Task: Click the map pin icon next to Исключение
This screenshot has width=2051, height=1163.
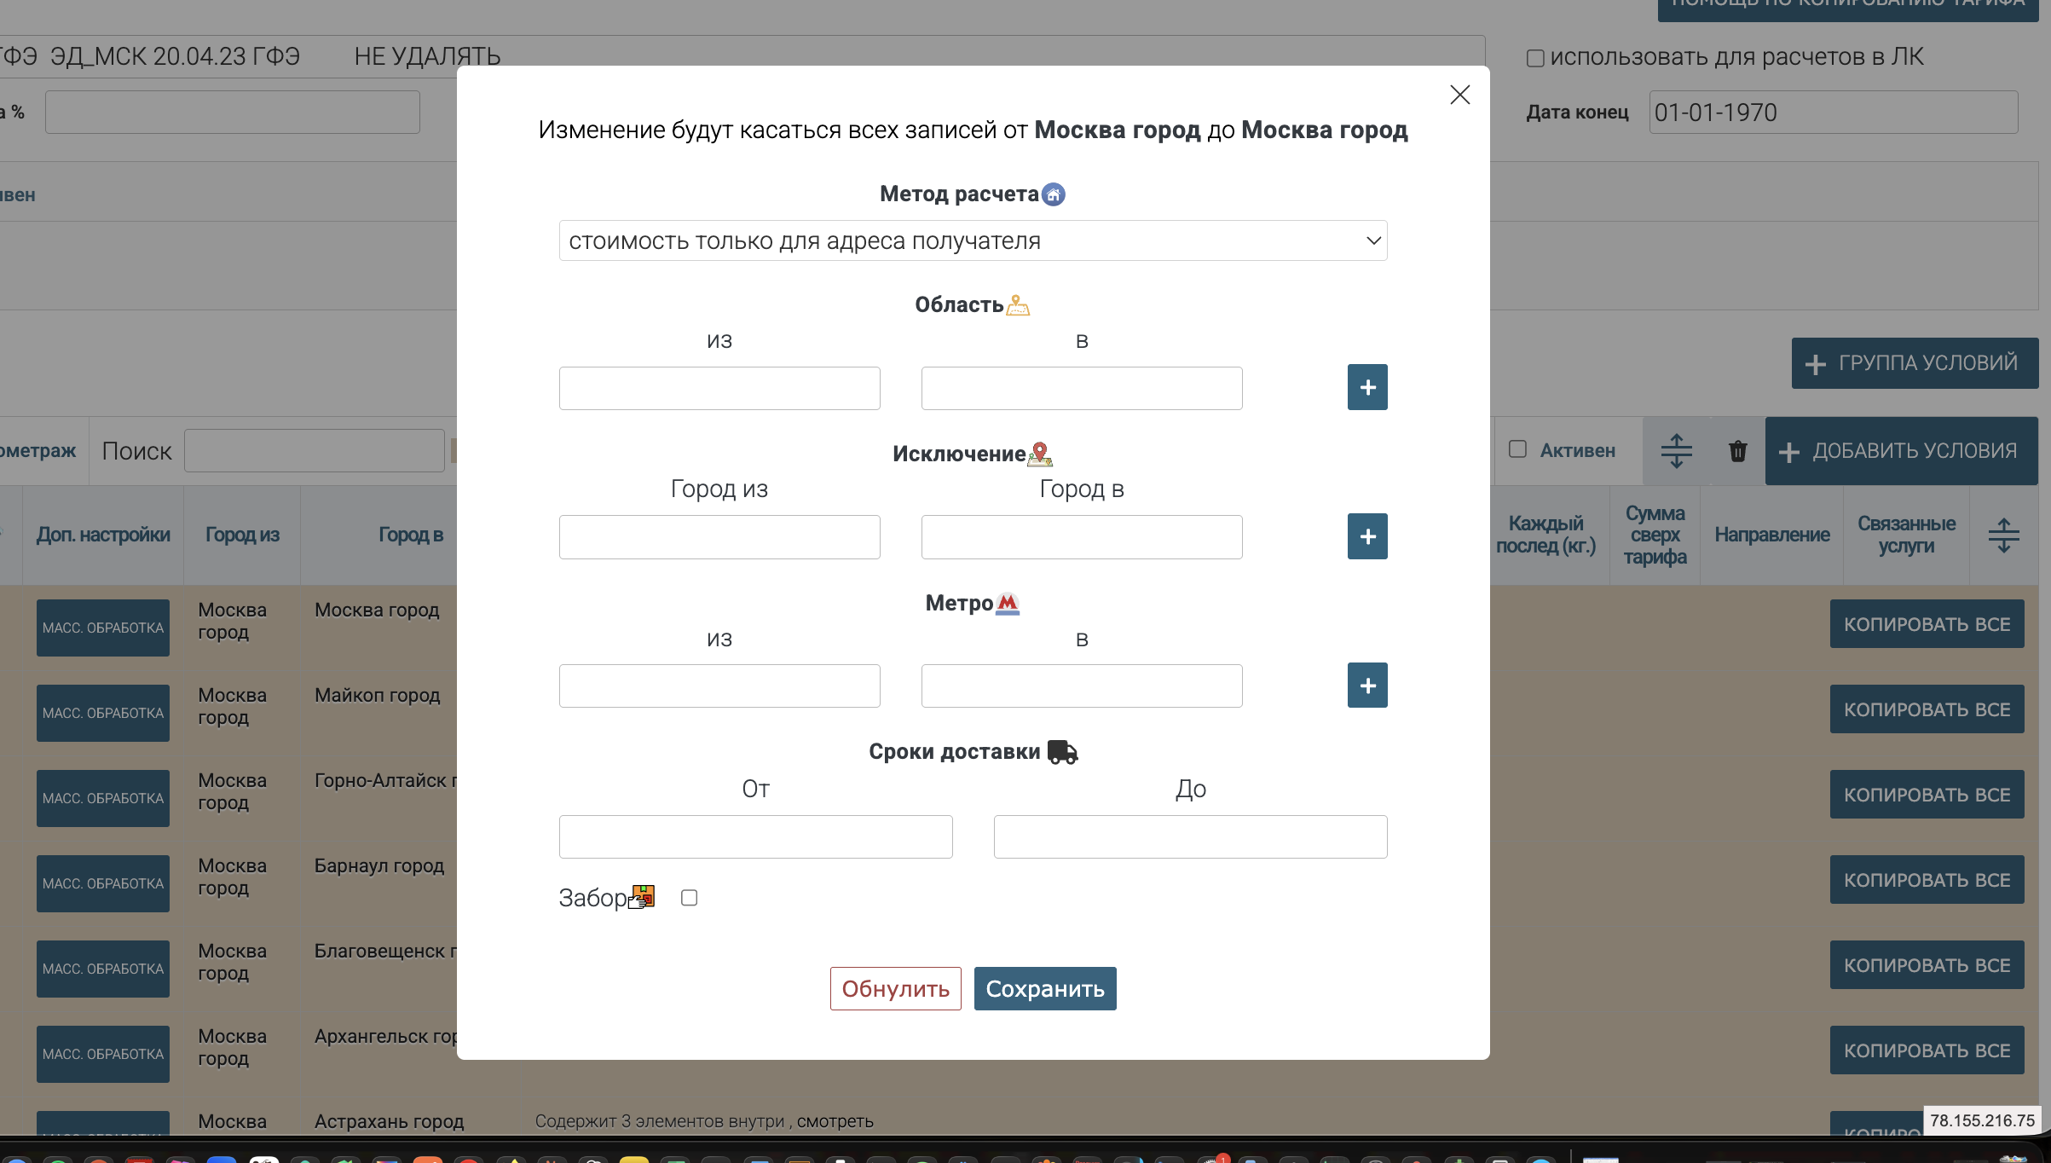Action: coord(1040,454)
